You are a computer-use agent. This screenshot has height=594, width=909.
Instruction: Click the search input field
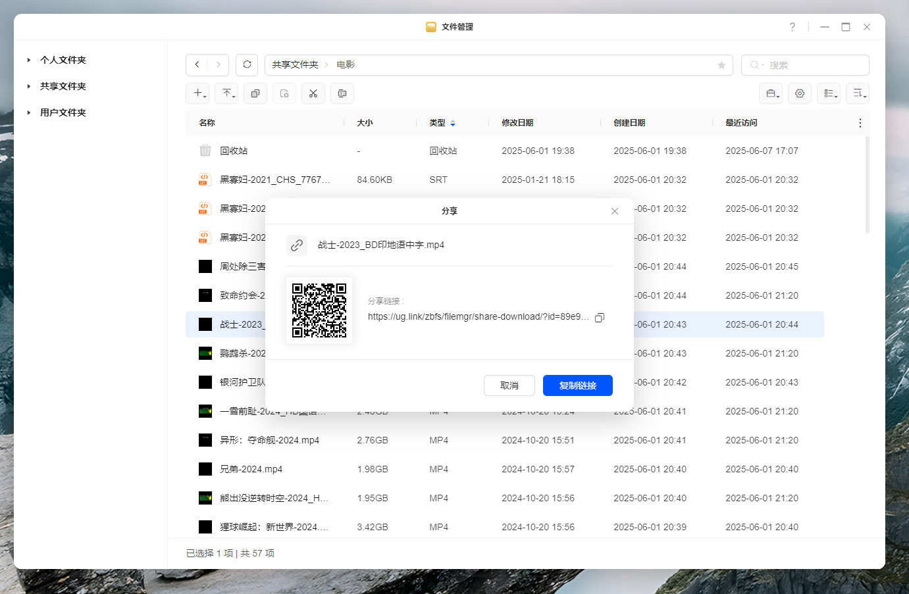pyautogui.click(x=805, y=65)
